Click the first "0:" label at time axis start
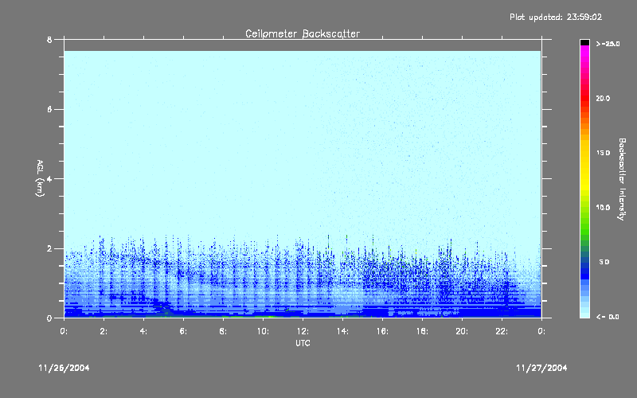The width and height of the screenshot is (637, 398). point(64,331)
